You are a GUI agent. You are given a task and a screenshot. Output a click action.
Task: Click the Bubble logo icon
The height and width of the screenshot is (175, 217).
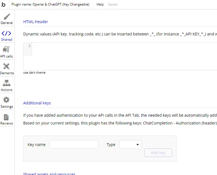coord(3,4)
